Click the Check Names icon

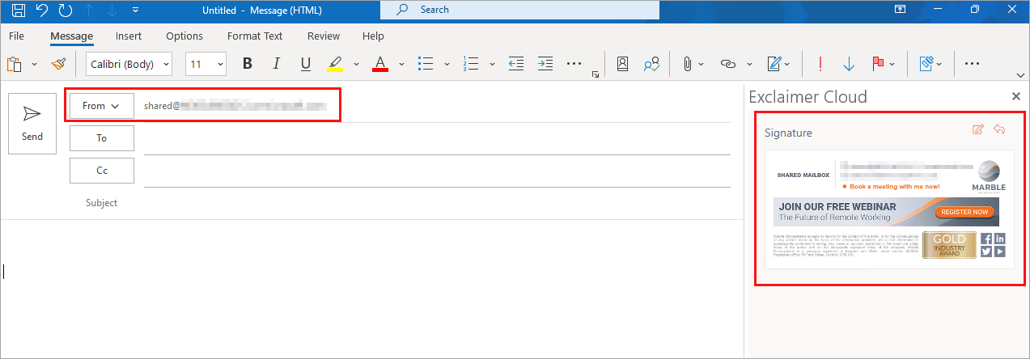point(651,64)
